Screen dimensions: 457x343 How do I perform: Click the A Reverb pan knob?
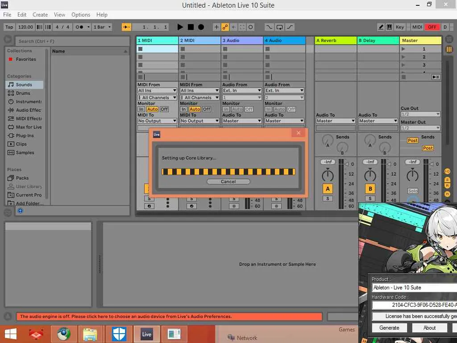(328, 175)
